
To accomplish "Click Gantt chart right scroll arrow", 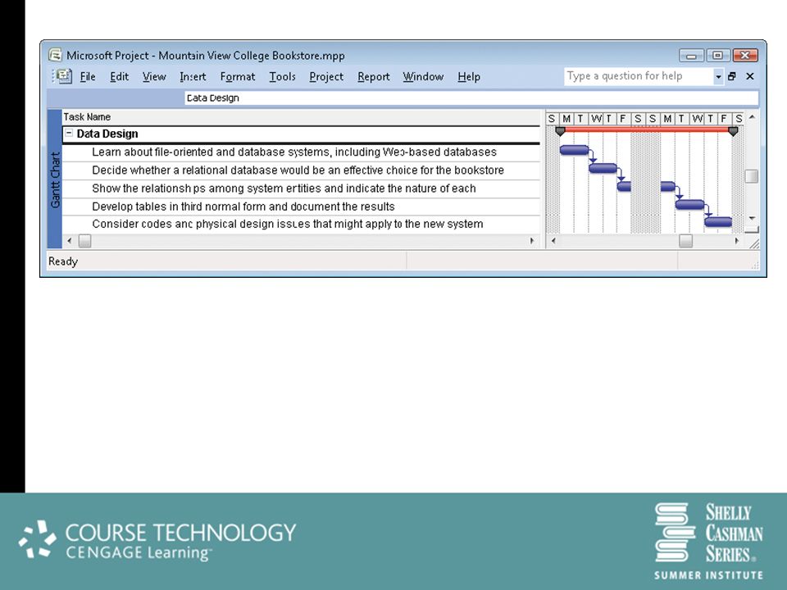I will (736, 241).
